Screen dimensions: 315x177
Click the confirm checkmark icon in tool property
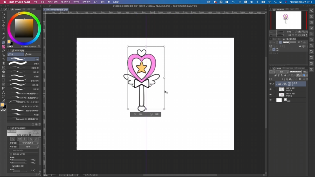(x=36, y=139)
